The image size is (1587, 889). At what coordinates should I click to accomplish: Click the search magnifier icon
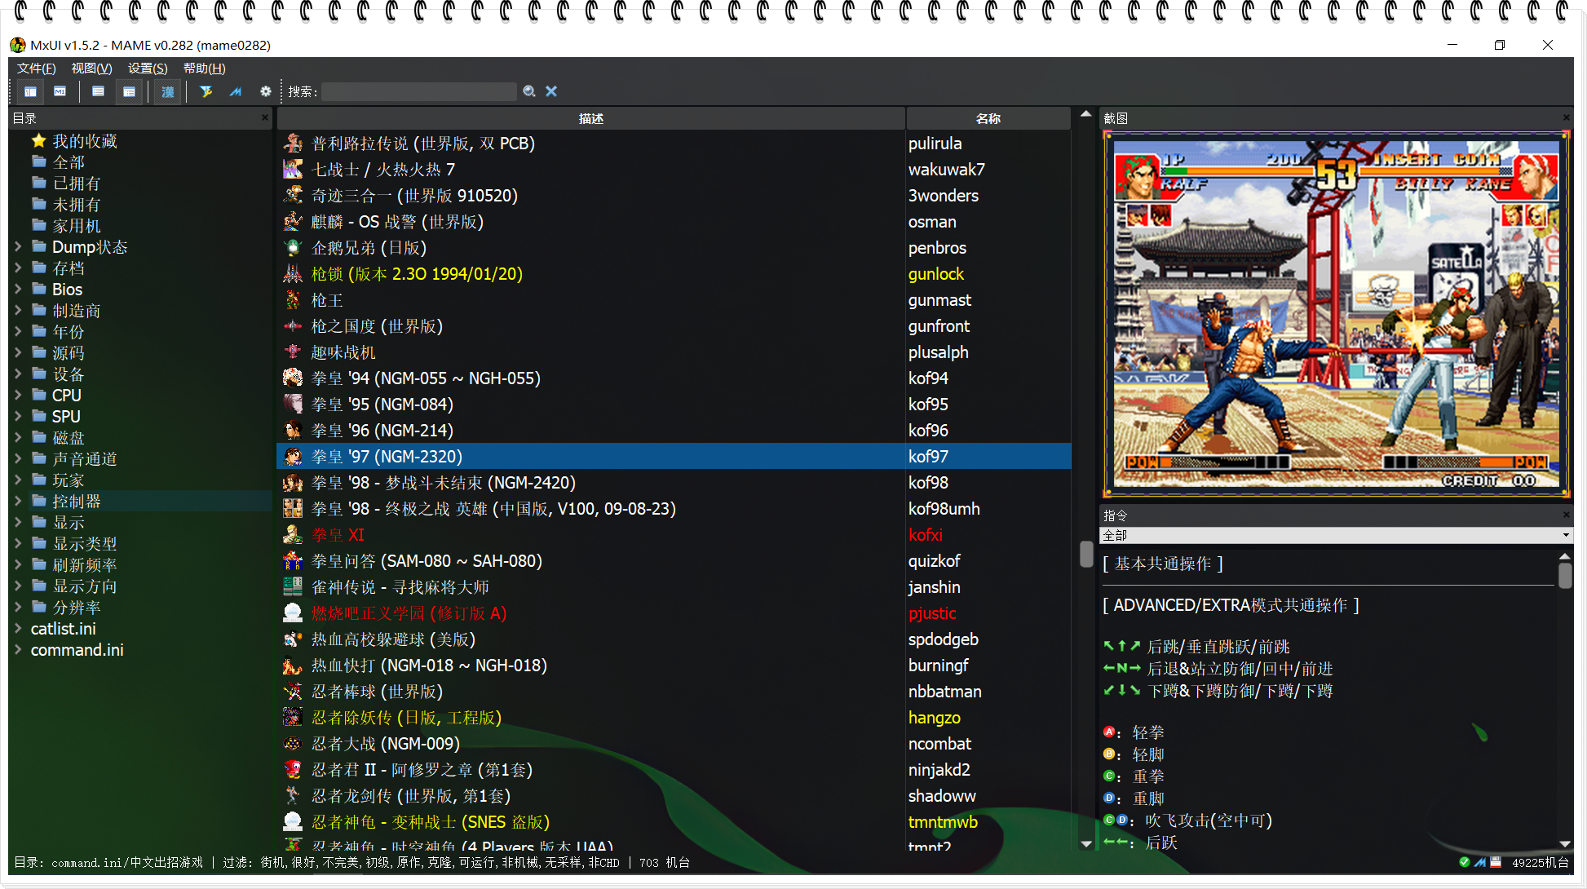tap(529, 91)
